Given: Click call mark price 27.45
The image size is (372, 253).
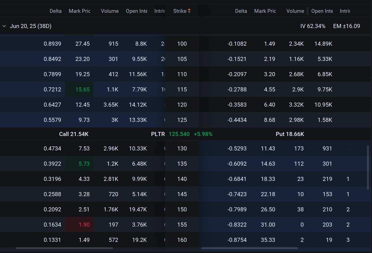Looking at the screenshot, I should (83, 44).
